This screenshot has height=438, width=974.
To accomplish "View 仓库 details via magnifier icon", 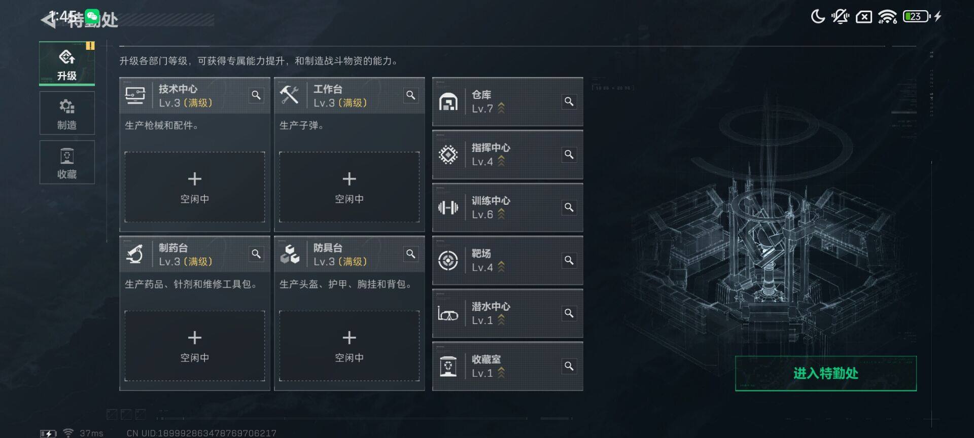I will [x=569, y=101].
